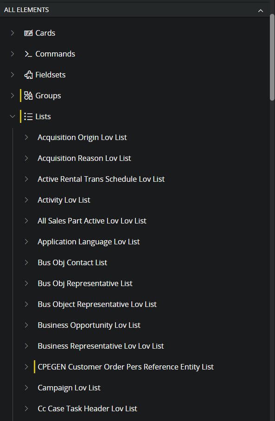Open Activity Lov List item
This screenshot has height=421, width=275.
coord(64,200)
